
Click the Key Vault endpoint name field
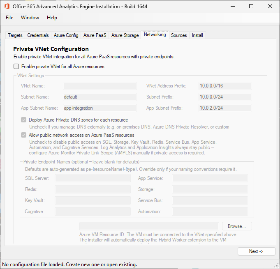pos(93,200)
